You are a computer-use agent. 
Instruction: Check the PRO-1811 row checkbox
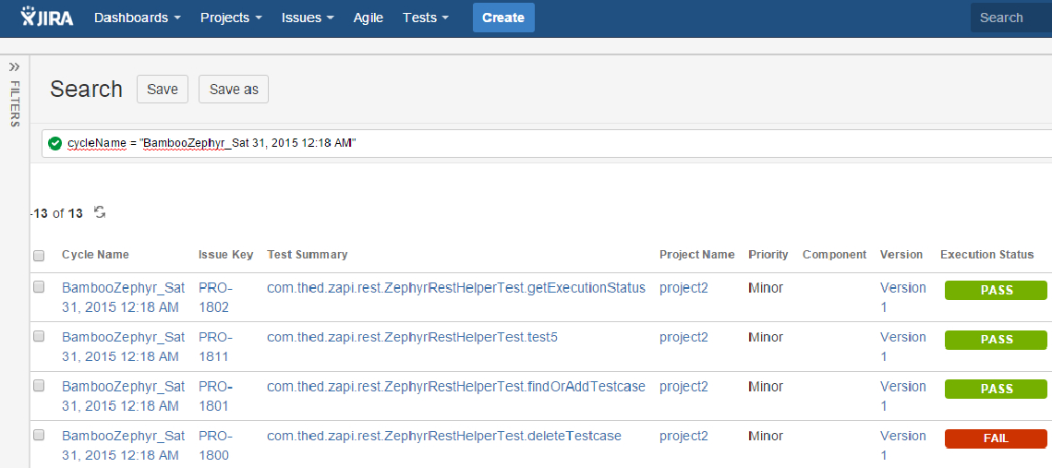tap(39, 336)
